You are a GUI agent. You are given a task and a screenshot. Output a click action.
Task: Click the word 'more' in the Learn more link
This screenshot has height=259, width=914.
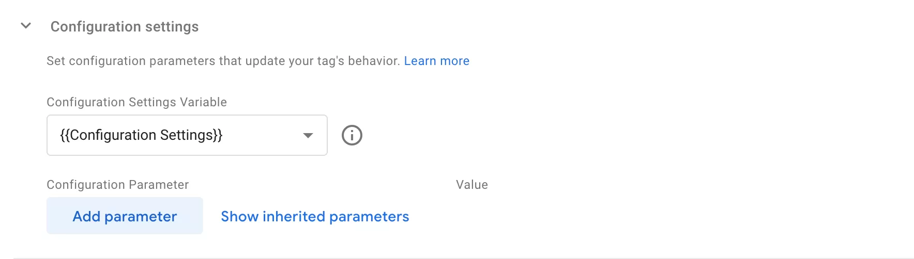[x=455, y=61]
